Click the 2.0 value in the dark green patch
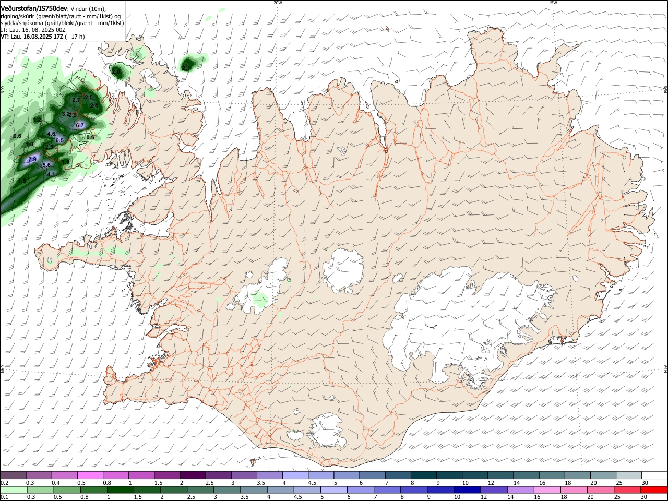668x501 pixels. click(x=116, y=70)
